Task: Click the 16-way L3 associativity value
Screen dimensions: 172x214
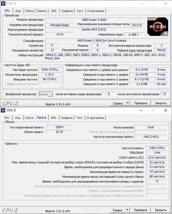Action: (162, 84)
